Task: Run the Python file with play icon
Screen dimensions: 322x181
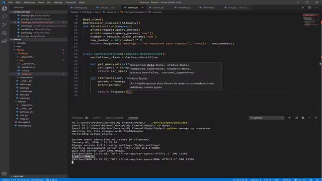Action: coord(303,8)
